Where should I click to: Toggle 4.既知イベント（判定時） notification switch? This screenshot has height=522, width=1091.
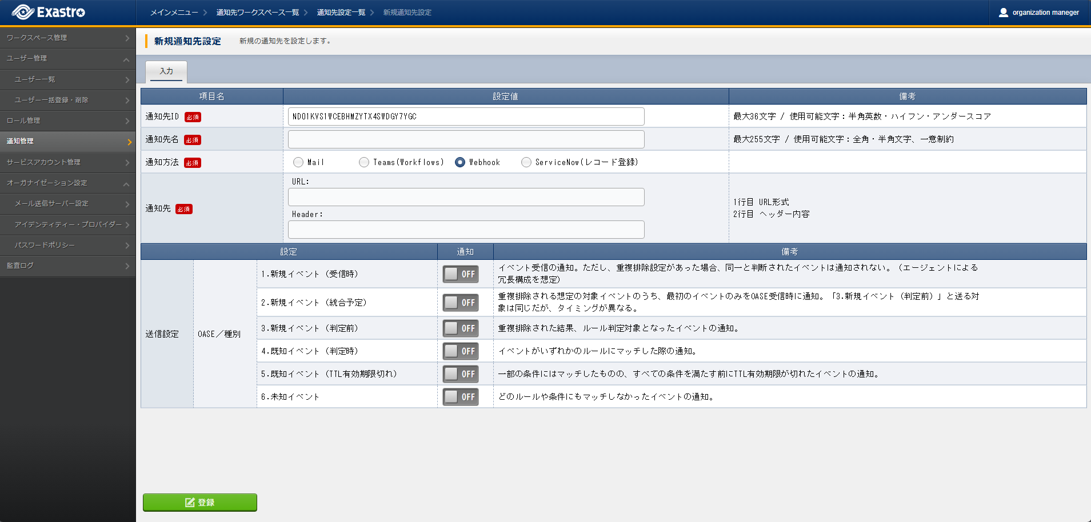coord(461,351)
